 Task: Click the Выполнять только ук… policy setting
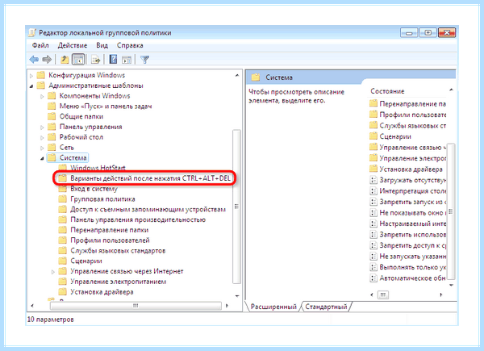coord(407,267)
